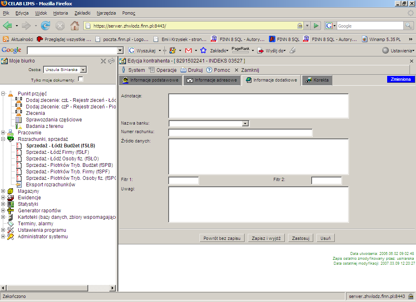Viewport: 416px width, 302px height.
Task: Click the Filtr 2 input field
Action: [327, 181]
